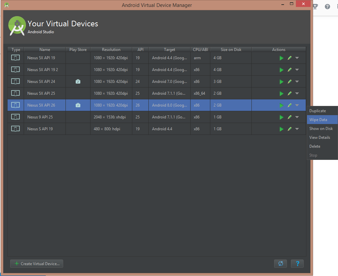
Task: Edit the Nexus 5X API 19 2 device
Action: (x=290, y=70)
